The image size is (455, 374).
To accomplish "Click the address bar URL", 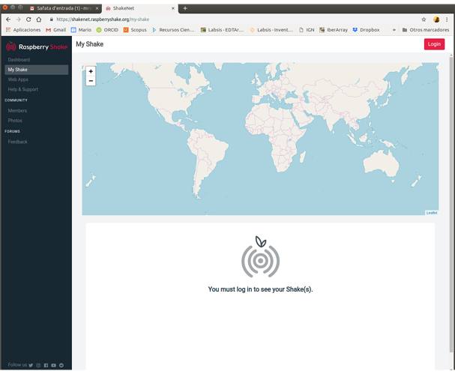I will 103,19.
